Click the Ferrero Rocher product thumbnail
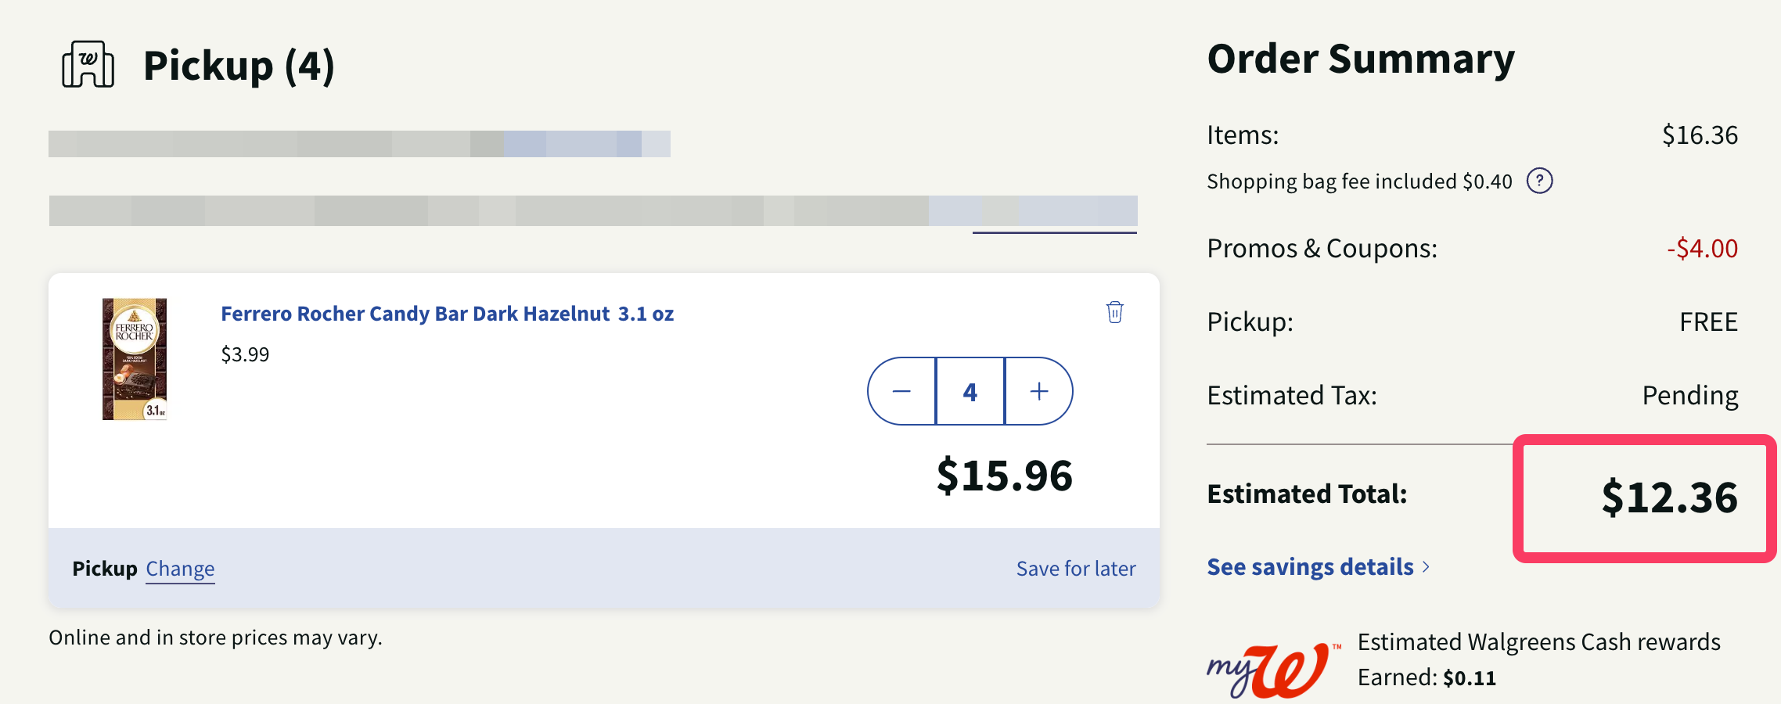Screen dimensions: 1781x704 tap(137, 360)
